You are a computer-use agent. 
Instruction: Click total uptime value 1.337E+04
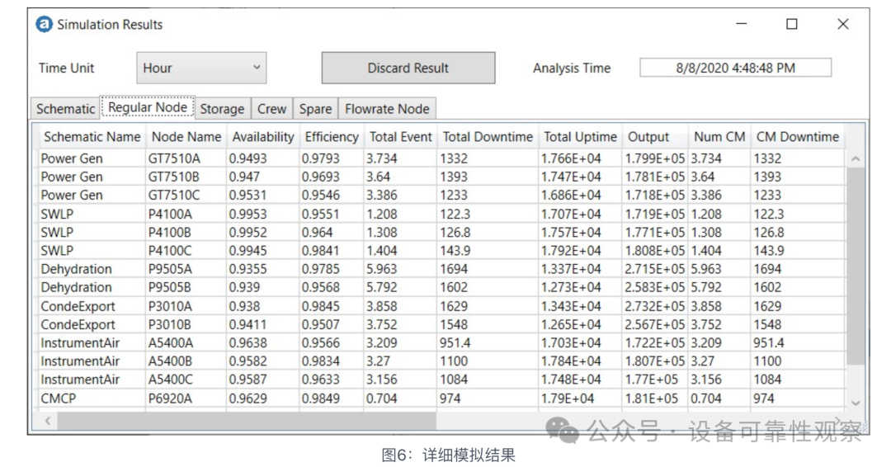(x=571, y=269)
